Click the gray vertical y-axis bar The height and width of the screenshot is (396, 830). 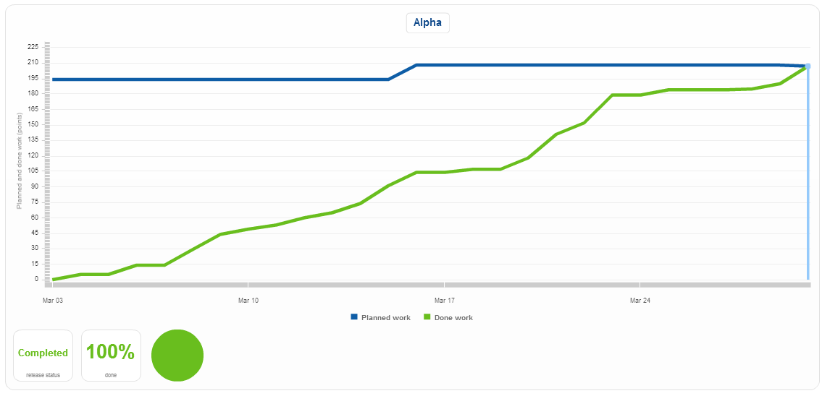tap(47, 163)
